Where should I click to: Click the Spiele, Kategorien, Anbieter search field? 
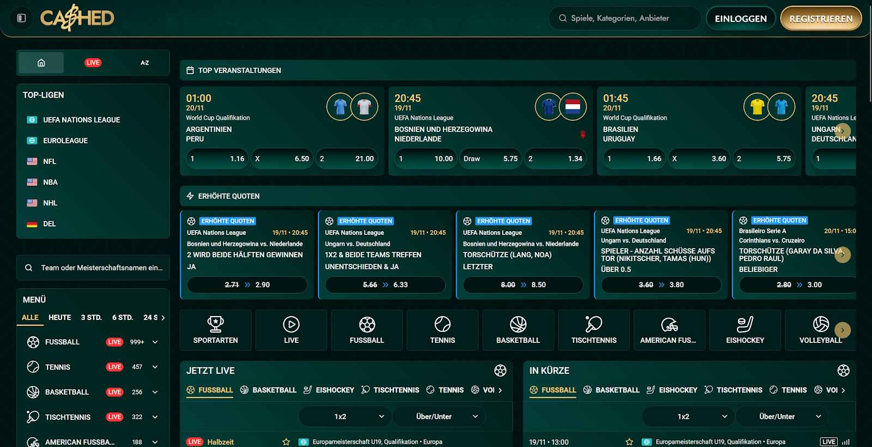point(627,19)
